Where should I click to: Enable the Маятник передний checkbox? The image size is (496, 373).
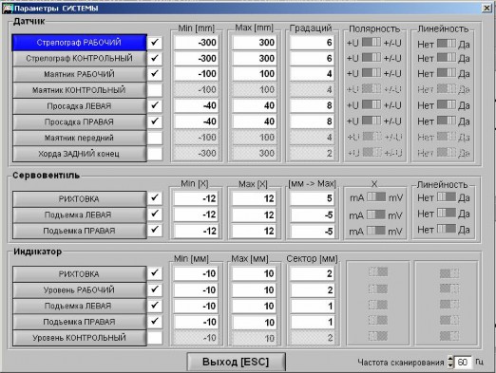(155, 138)
